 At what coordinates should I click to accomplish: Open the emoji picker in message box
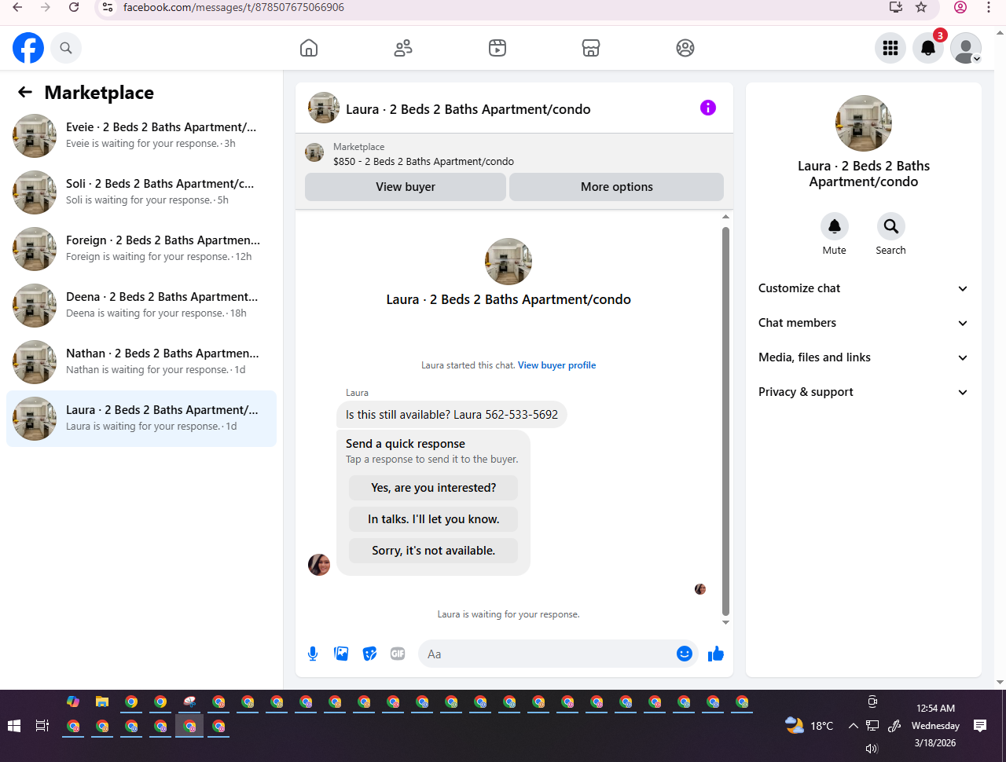coord(685,654)
